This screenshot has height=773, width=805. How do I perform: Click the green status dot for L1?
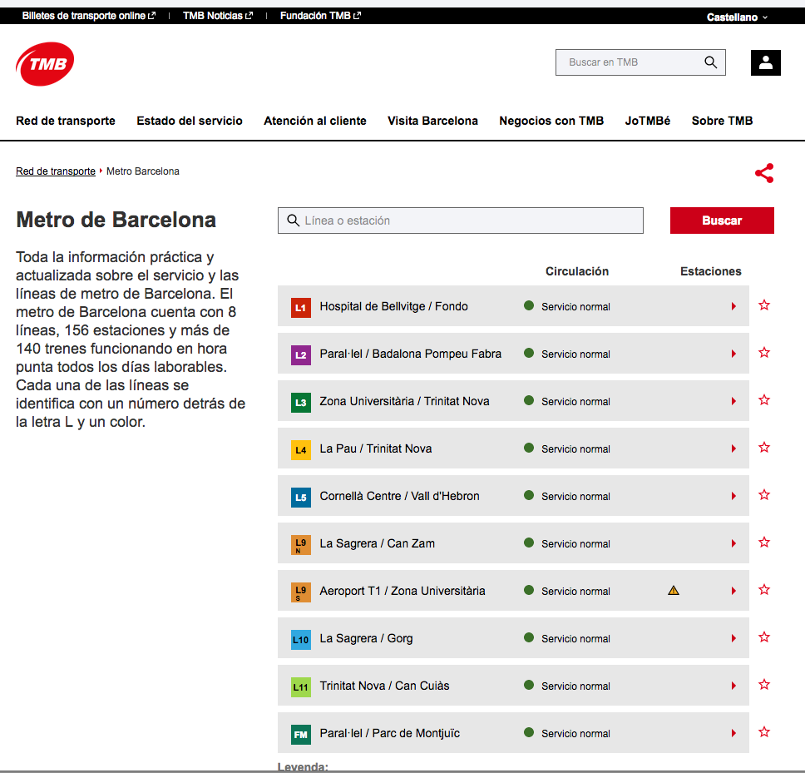tap(529, 305)
